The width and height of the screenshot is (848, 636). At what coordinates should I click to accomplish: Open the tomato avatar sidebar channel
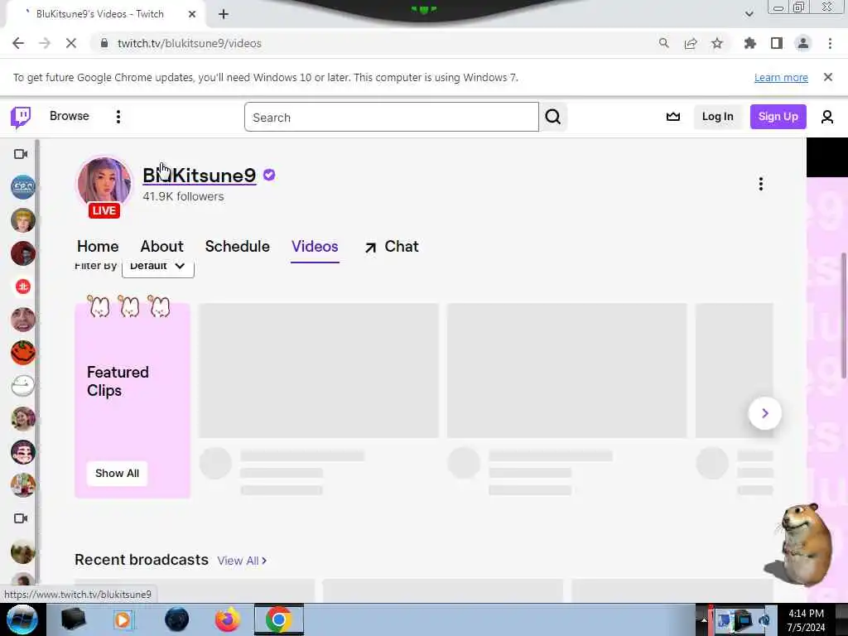pyautogui.click(x=22, y=353)
